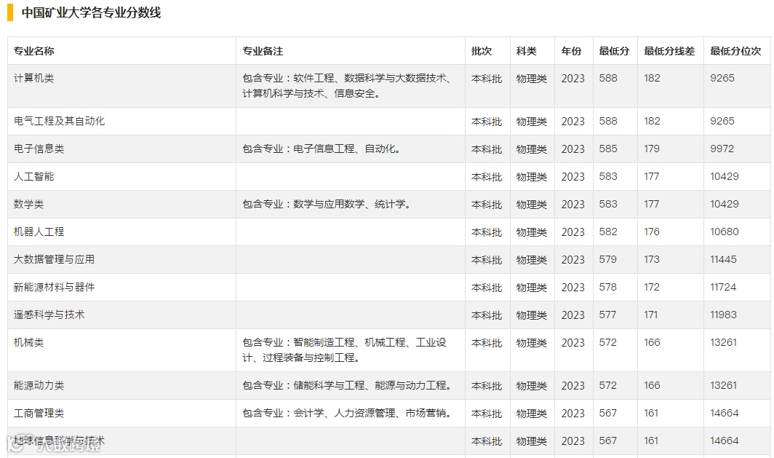Click 572 in the 能源动力类 row
Image resolution: width=774 pixels, height=458 pixels.
click(608, 385)
